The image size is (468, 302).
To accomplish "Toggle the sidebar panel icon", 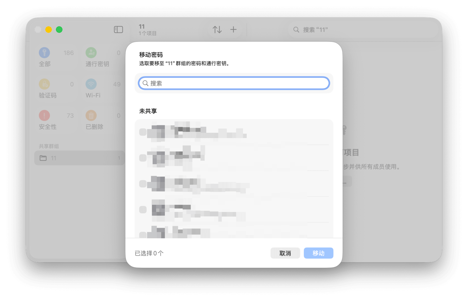I will pos(118,29).
